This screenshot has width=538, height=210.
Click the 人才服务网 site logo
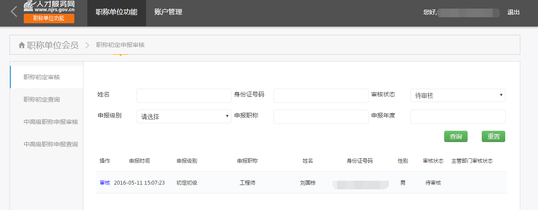[x=49, y=6]
